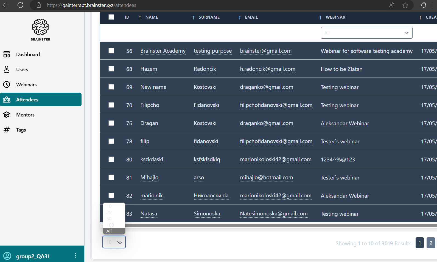Viewport: 437px width, 262px height.
Task: Check the row checkbox for Brainster Academy
Action: click(111, 51)
